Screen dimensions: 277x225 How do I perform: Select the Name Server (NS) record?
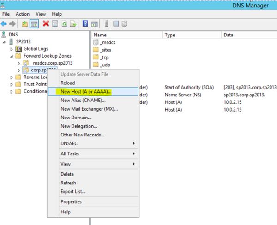(x=183, y=95)
